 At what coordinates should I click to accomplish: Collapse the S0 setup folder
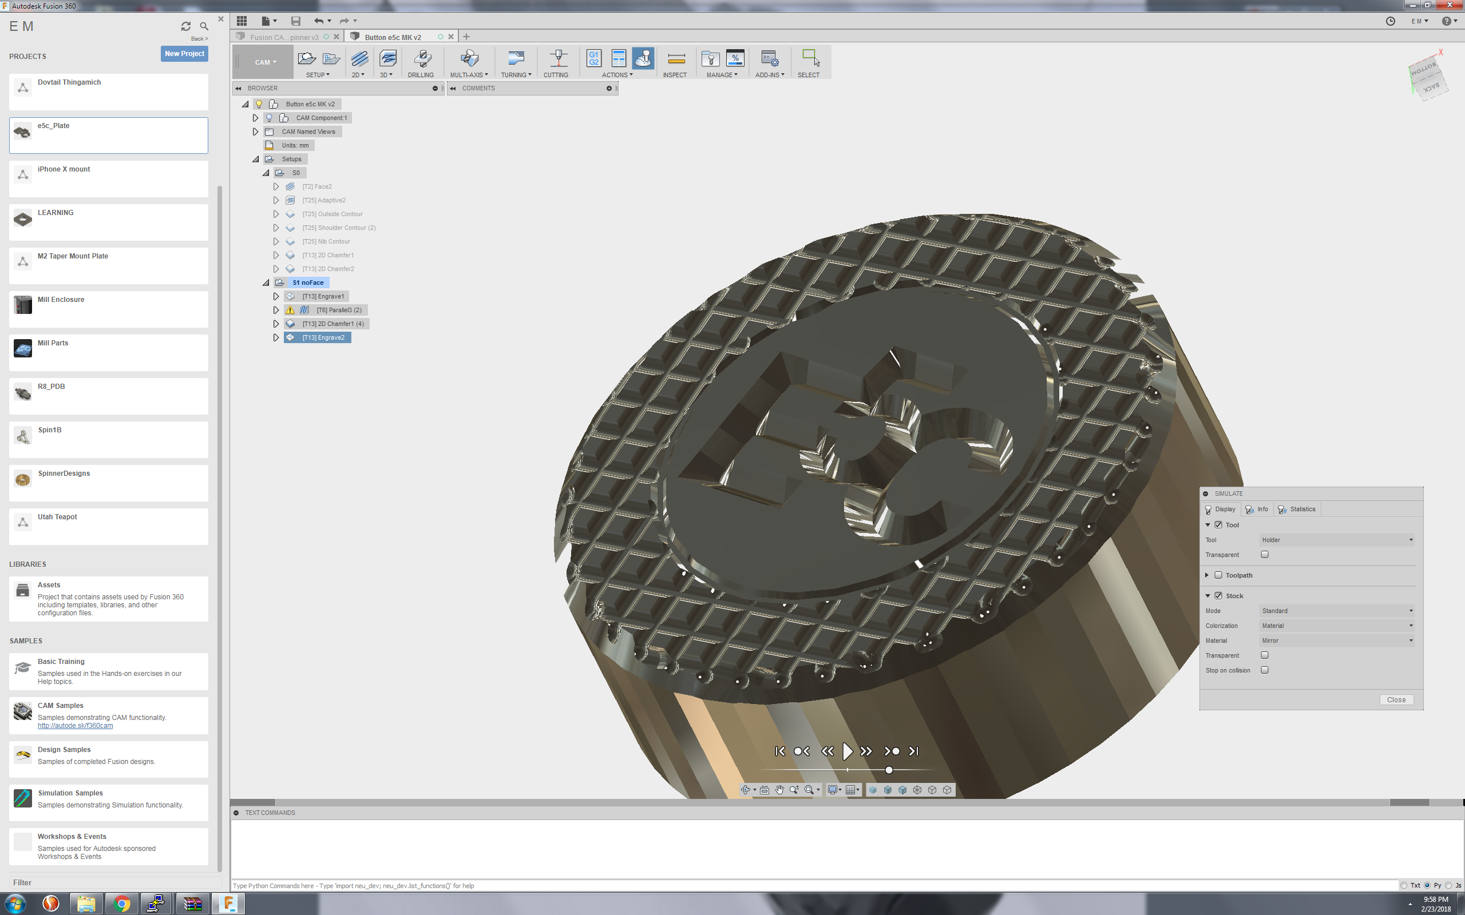point(266,173)
